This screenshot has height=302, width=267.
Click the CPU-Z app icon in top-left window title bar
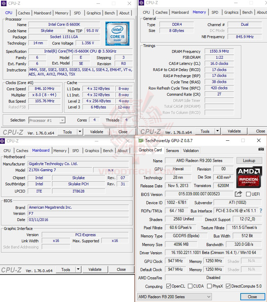click(x=4, y=3)
